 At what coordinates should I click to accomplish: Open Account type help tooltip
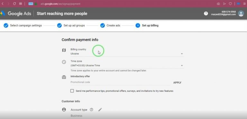pos(91,110)
